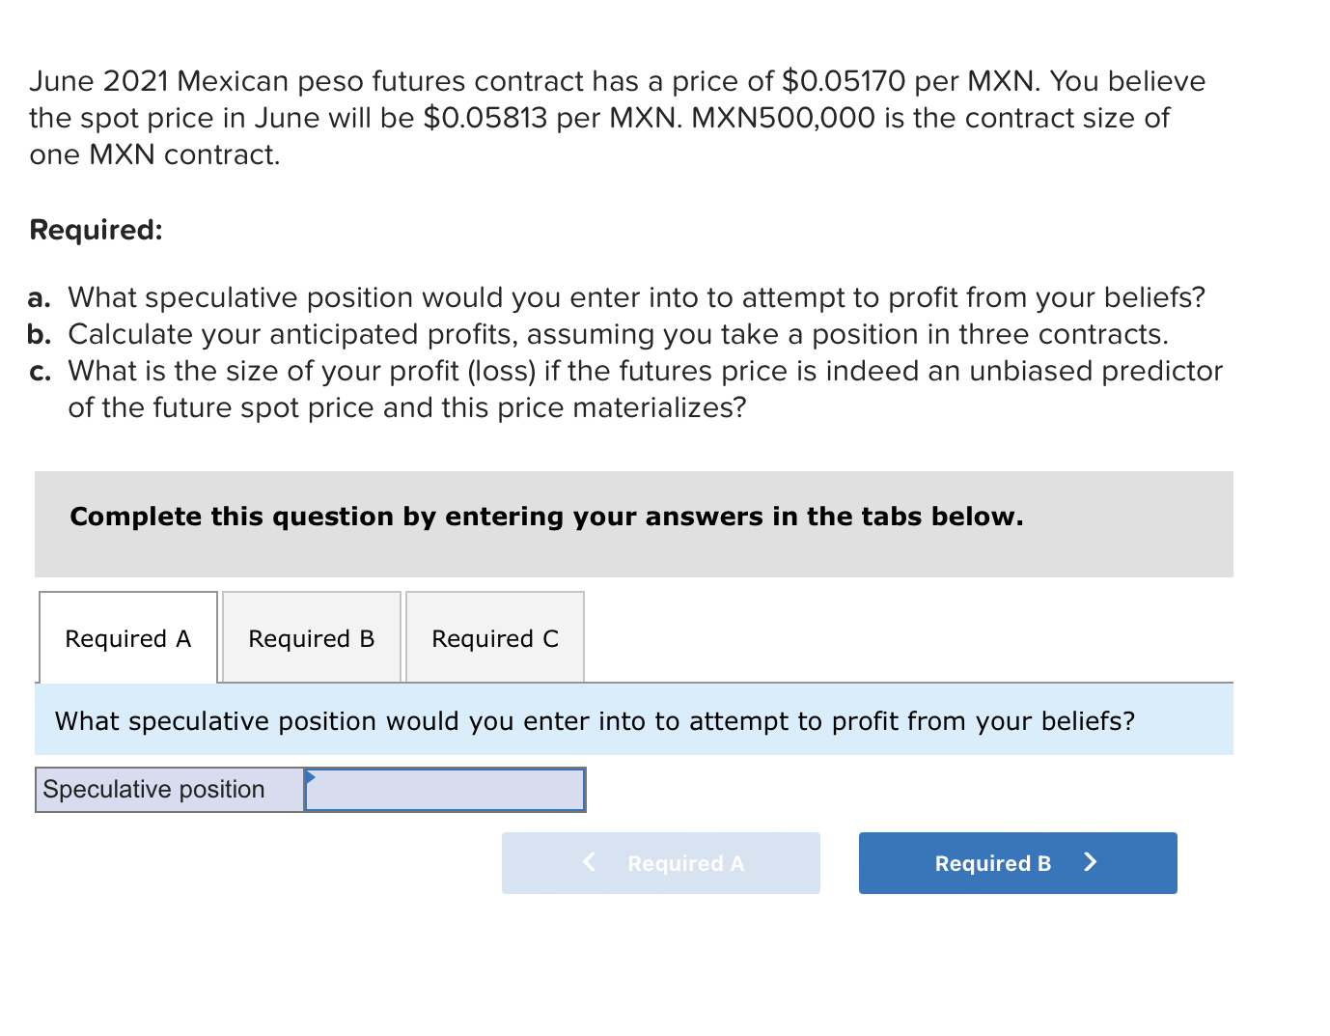Click question a about speculative position
The height and width of the screenshot is (1036, 1330).
(636, 297)
